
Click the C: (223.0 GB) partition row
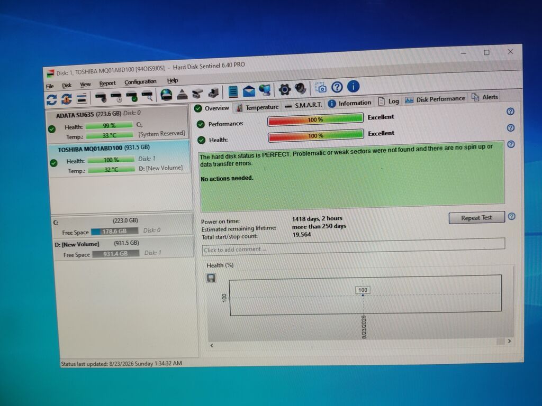[x=122, y=225]
